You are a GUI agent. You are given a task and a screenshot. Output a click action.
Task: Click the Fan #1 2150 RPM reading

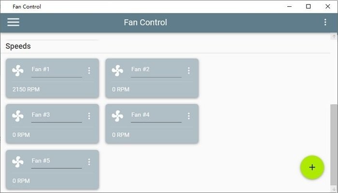26,89
